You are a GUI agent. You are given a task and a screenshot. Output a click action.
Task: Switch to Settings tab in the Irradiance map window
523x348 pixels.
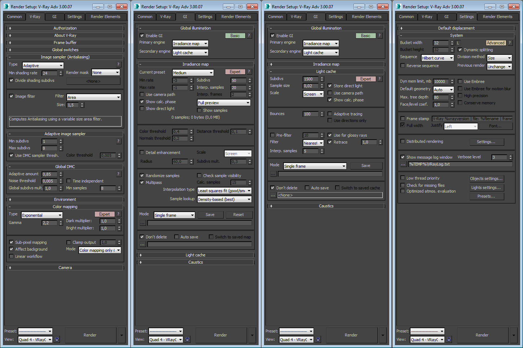coord(205,17)
